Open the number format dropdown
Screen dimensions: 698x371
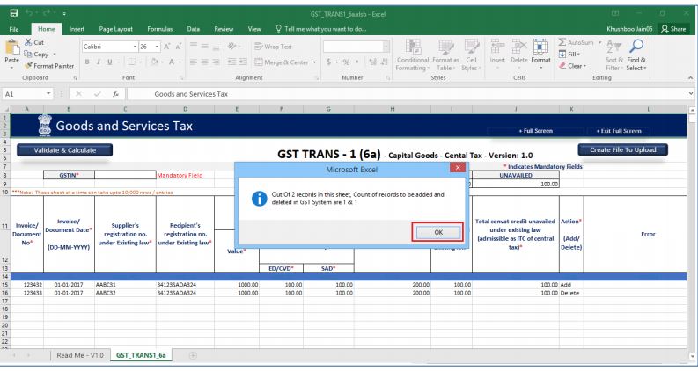click(x=386, y=47)
